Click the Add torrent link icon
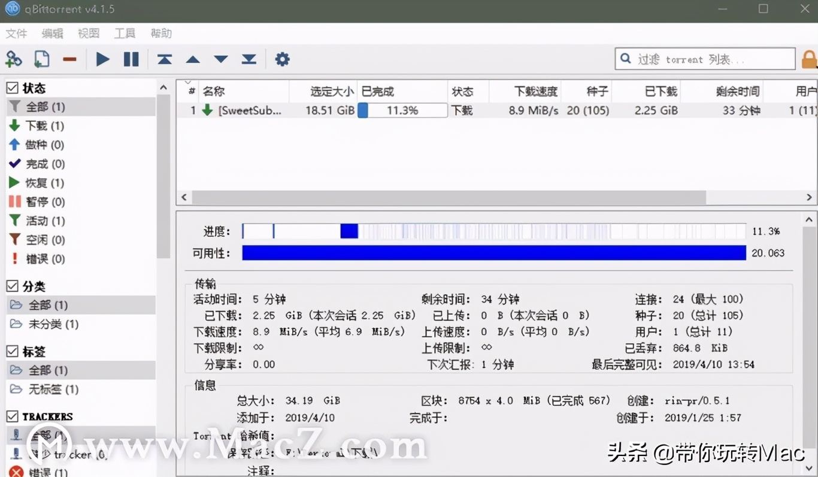 pos(13,59)
